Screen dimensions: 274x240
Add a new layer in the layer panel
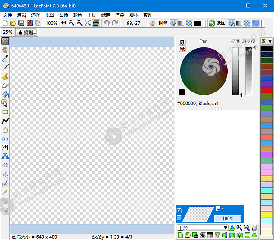tap(180, 235)
